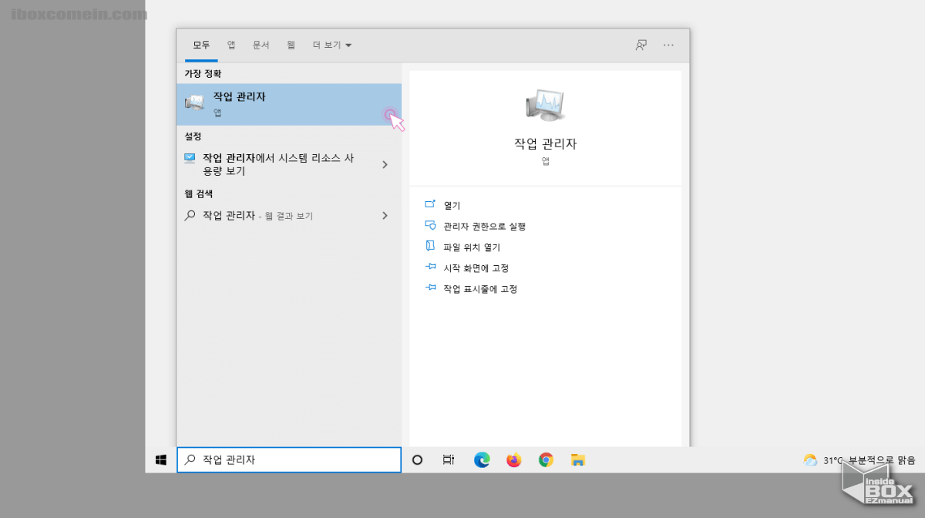Launch Microsoft Edge from the taskbar
This screenshot has height=518, width=925.
481,459
